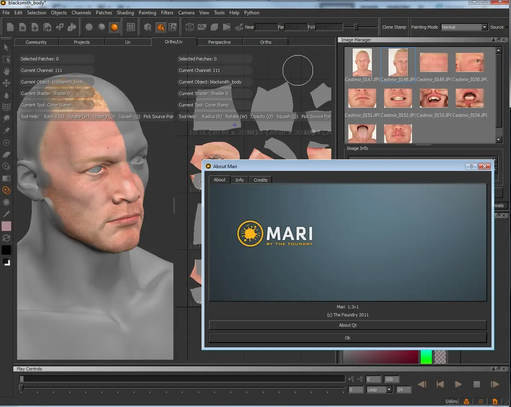Viewport: 511px width, 407px height.
Task: Click the help question button in About Mari
Action: click(471, 166)
